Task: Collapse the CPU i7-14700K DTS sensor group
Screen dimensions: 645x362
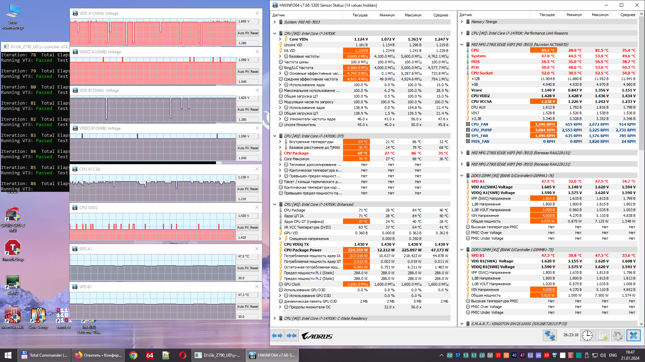Action: pos(274,136)
